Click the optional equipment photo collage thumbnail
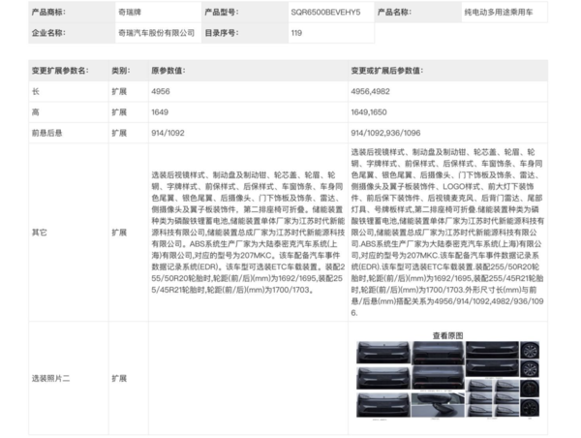The image size is (581, 438). 447,380
